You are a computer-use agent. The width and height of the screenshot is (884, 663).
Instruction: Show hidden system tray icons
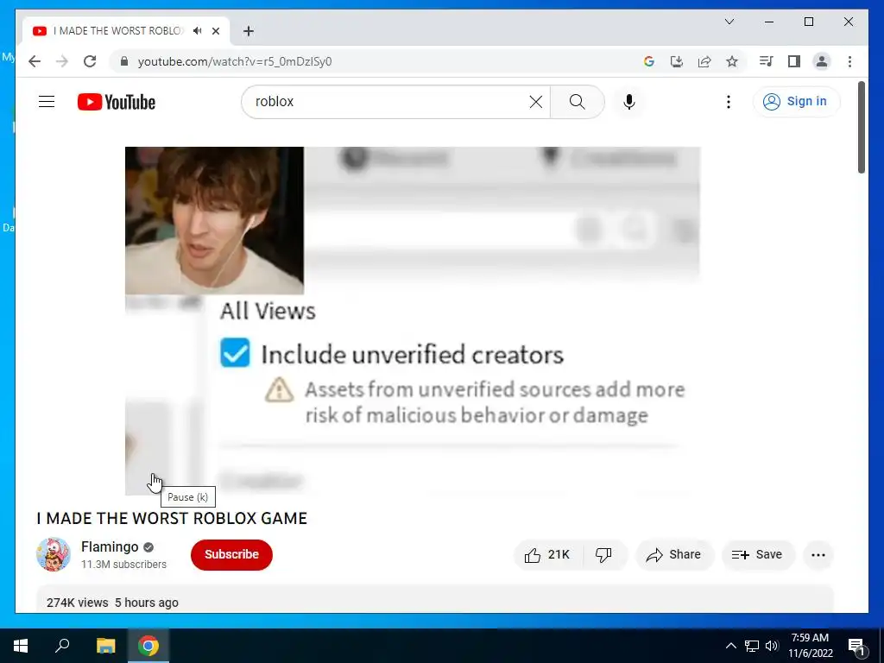click(730, 646)
